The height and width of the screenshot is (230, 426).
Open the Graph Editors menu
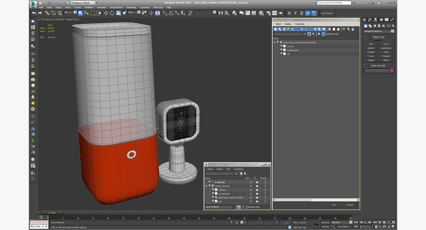point(116,7)
